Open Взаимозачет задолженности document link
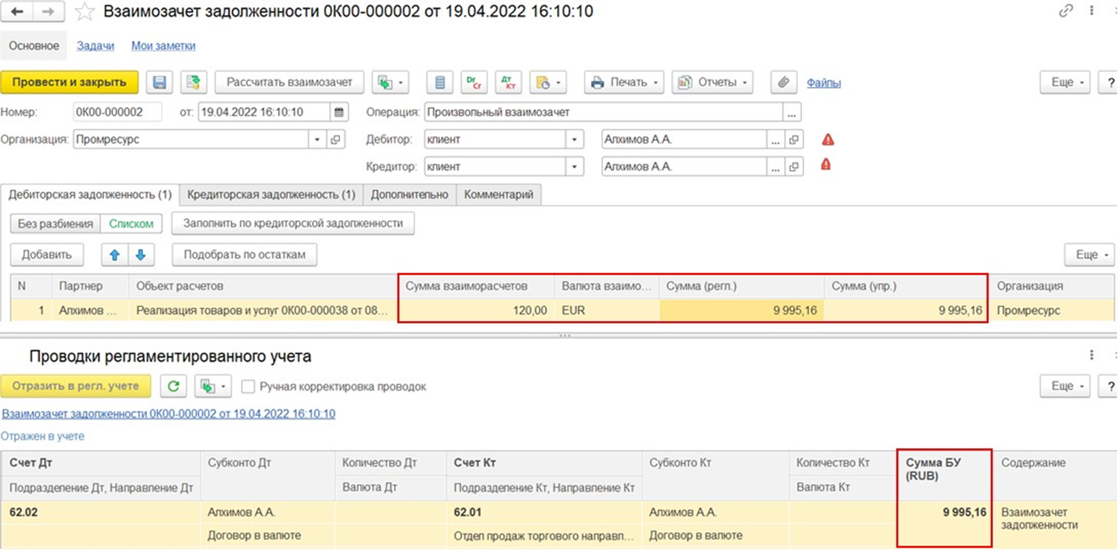 168,414
